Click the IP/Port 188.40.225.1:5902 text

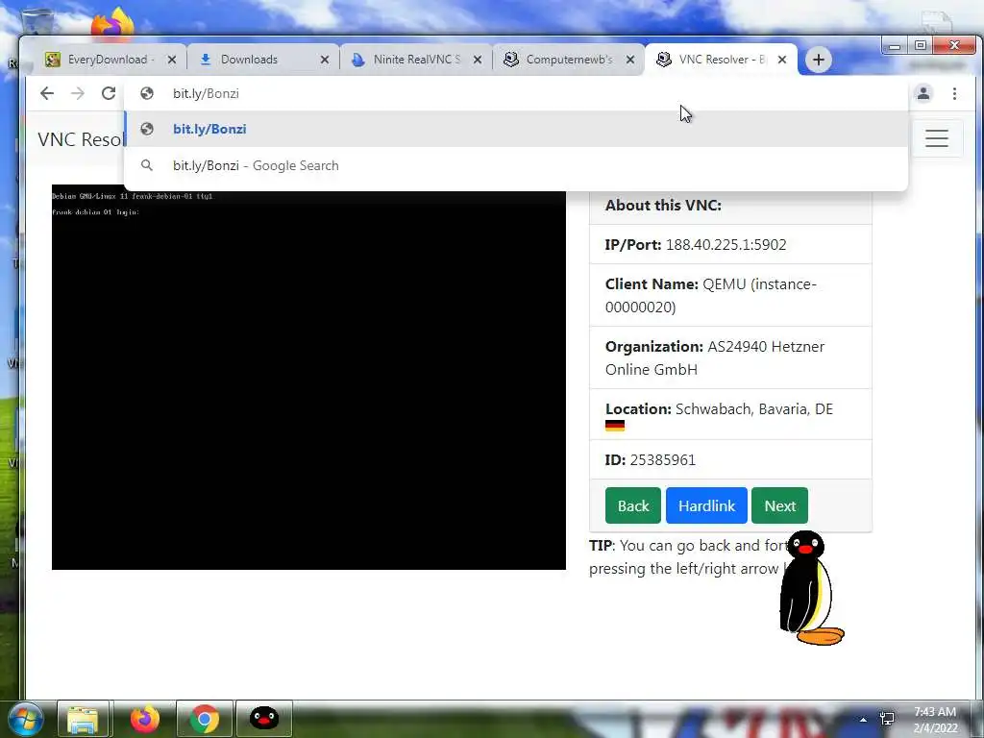[696, 245]
